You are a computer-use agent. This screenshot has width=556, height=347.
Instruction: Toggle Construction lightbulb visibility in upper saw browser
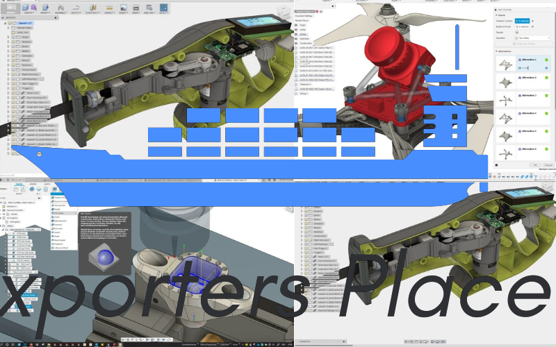(x=13, y=70)
